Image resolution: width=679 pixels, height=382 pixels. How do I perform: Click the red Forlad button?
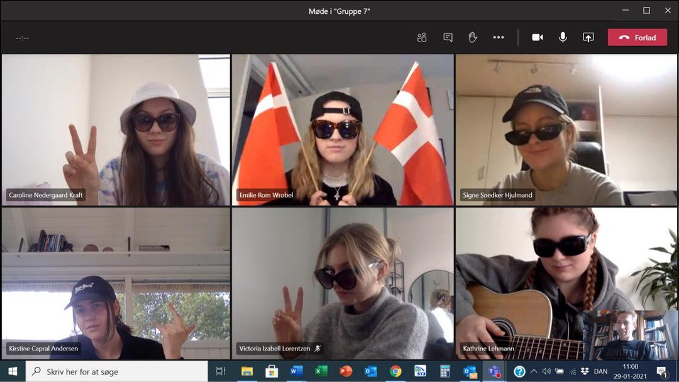[637, 38]
